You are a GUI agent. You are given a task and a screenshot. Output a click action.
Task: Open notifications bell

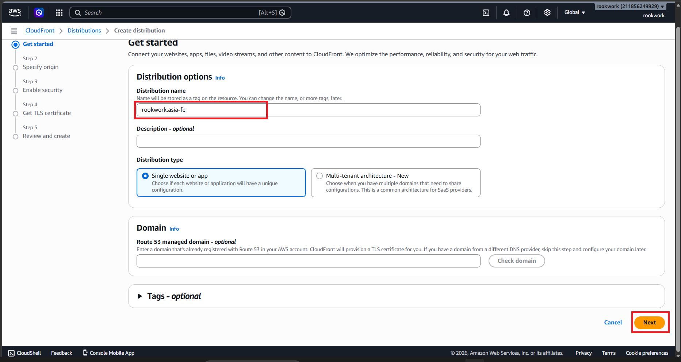click(506, 13)
